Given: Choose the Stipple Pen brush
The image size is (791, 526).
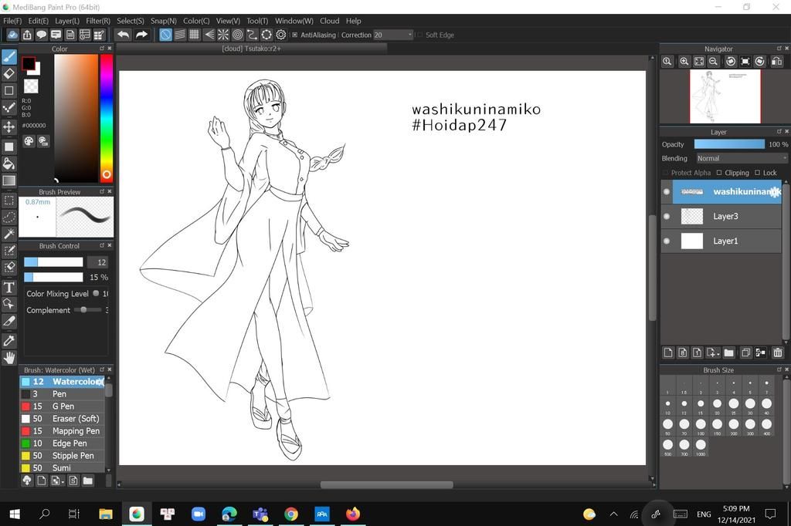Looking at the screenshot, I should pos(62,456).
